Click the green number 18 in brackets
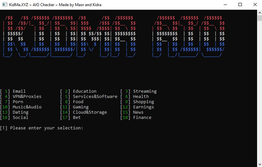Image resolution: width=262 pixels, height=167 pixels. coord(125,117)
